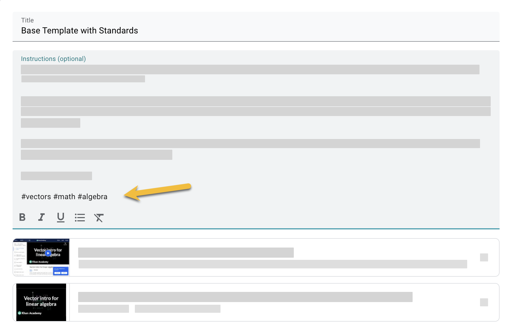Click the first attachment's redacted description line
This screenshot has width=510, height=332.
pos(273,264)
